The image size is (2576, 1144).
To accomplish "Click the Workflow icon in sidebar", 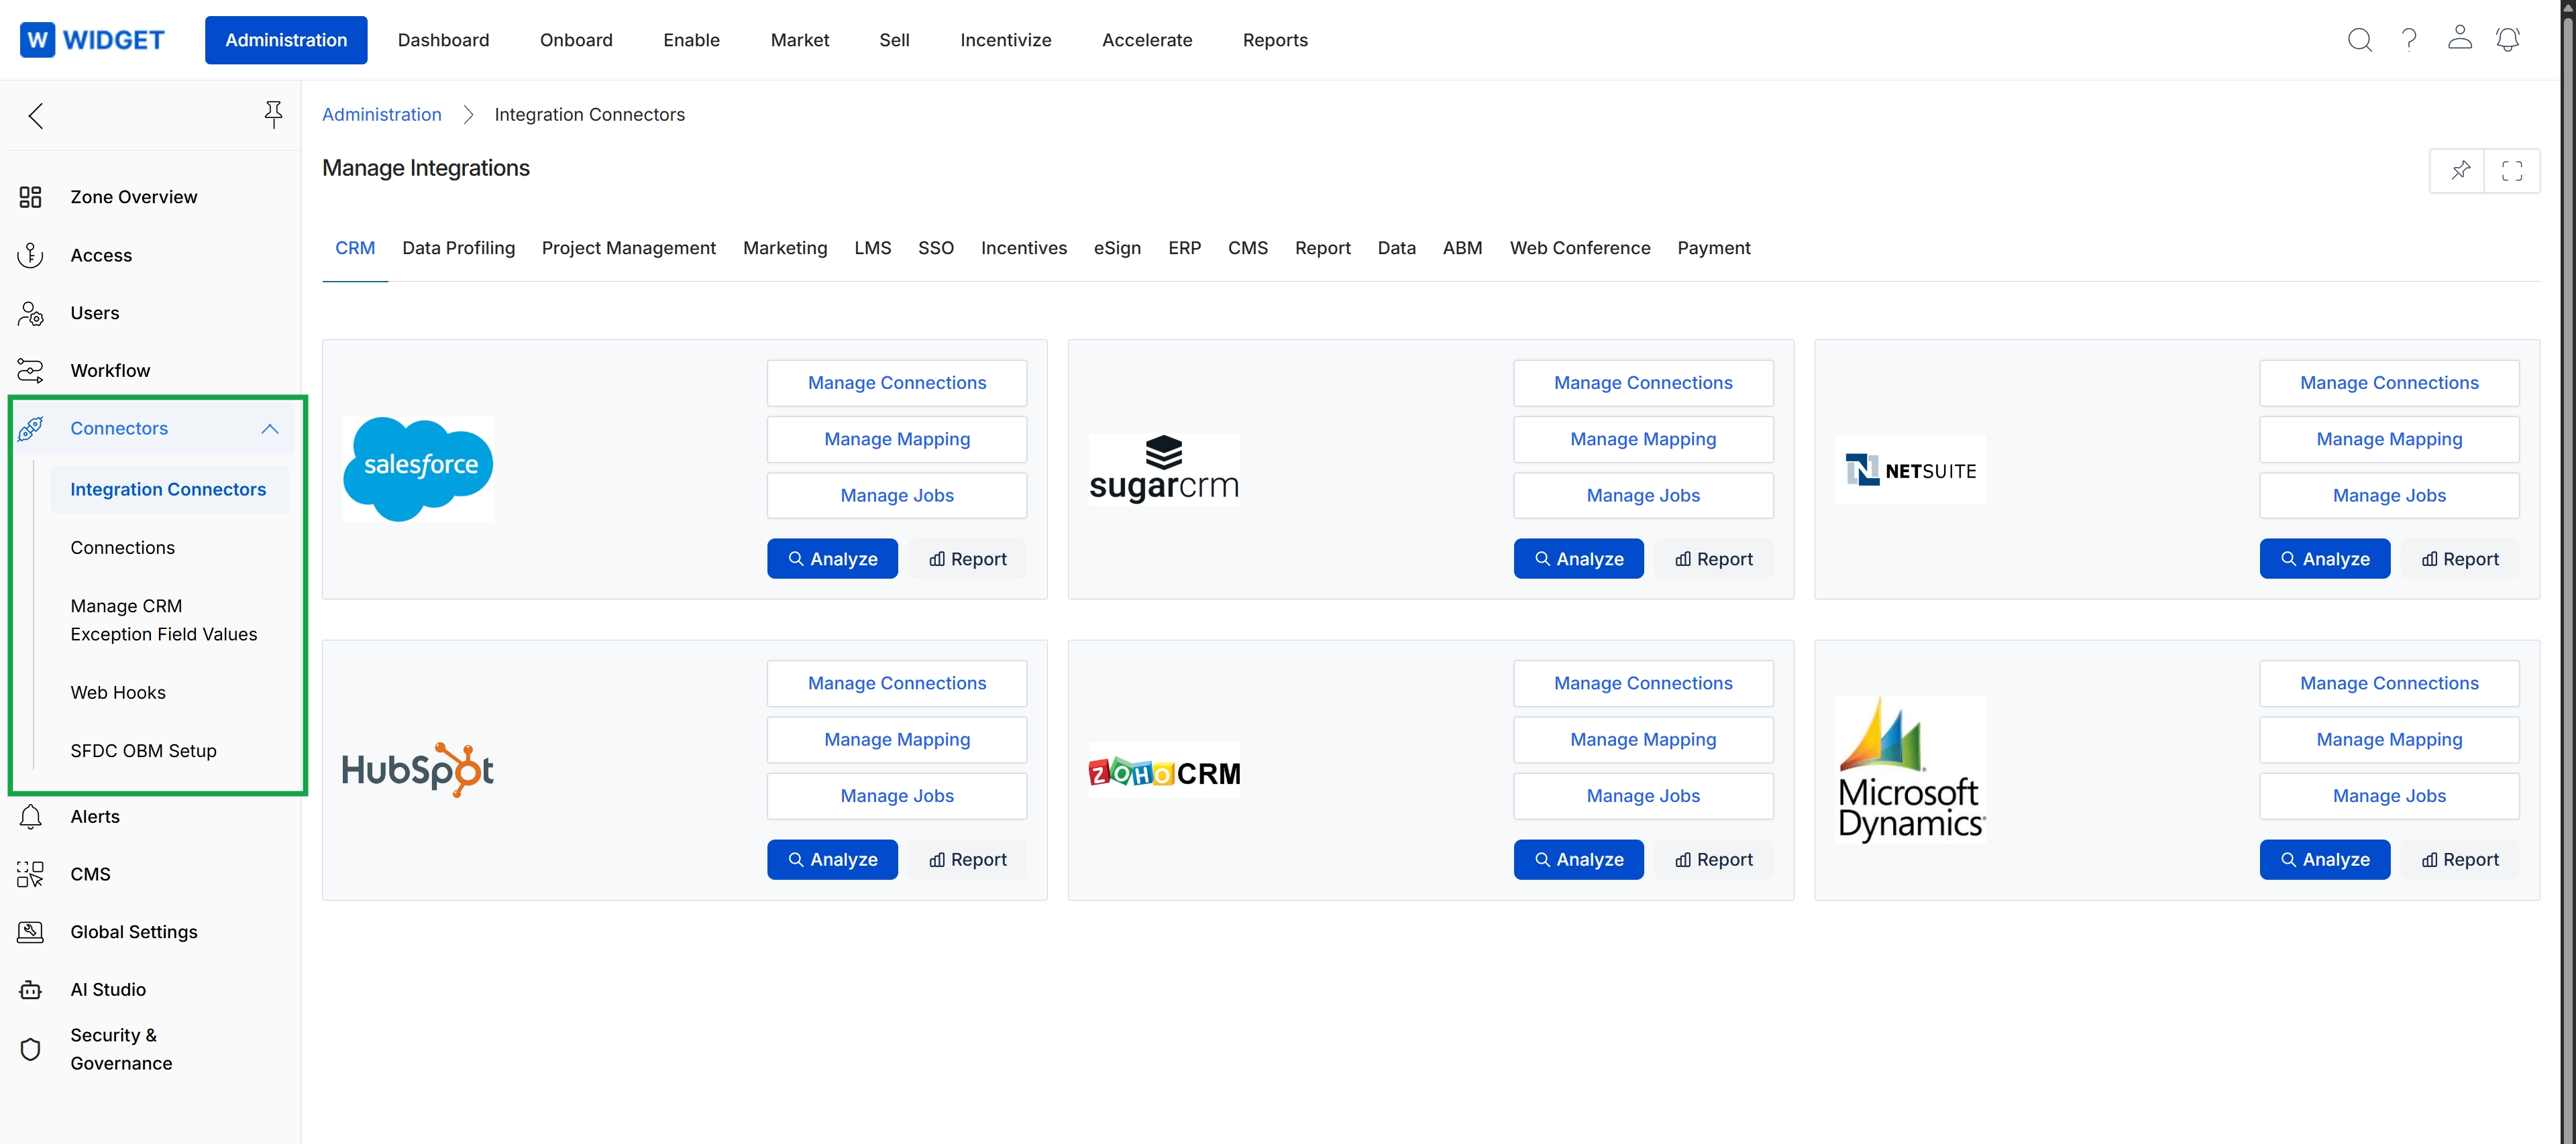I will coord(30,371).
